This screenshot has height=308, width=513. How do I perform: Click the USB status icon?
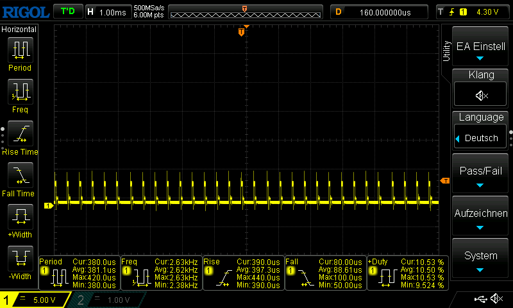coord(480,299)
